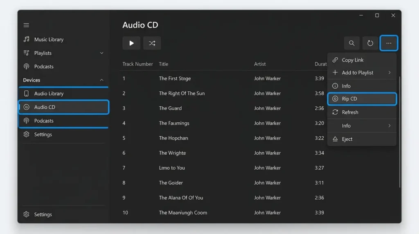
Task: Select track The Alana Of Of You
Action: [181, 198]
